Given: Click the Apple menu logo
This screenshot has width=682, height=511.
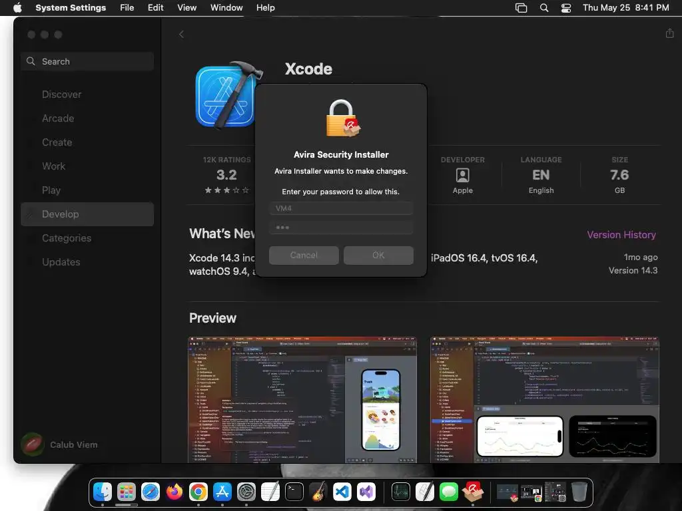Looking at the screenshot, I should [x=17, y=7].
